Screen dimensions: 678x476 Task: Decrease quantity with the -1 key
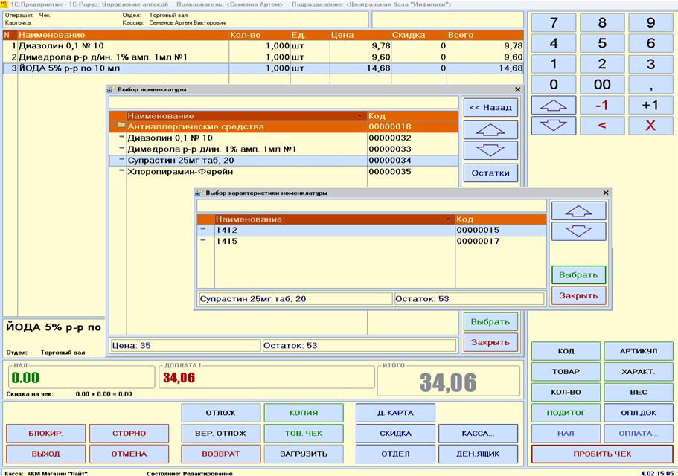(x=601, y=105)
